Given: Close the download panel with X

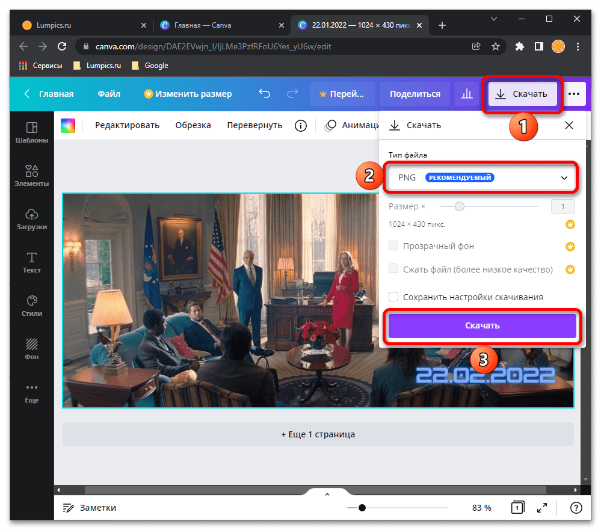Looking at the screenshot, I should (x=569, y=125).
